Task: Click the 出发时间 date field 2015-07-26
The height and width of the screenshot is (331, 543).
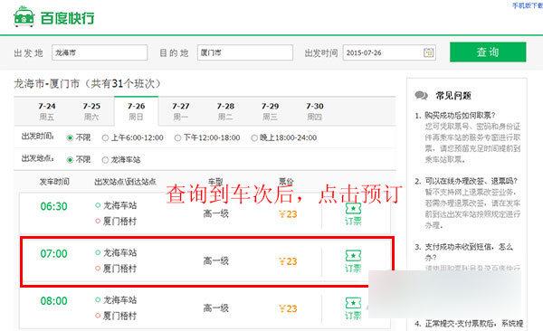Action: (x=389, y=52)
